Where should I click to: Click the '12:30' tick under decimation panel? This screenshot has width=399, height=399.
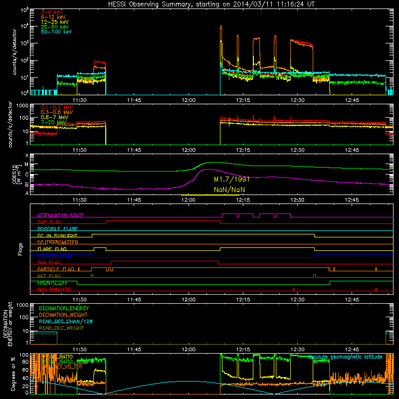click(297, 350)
